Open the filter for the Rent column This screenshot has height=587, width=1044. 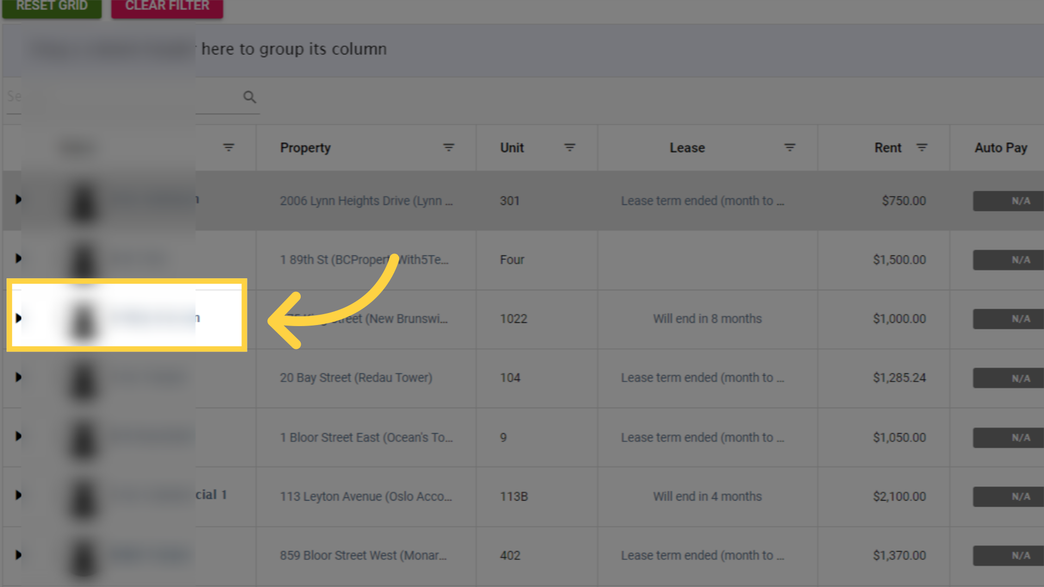pyautogui.click(x=922, y=147)
